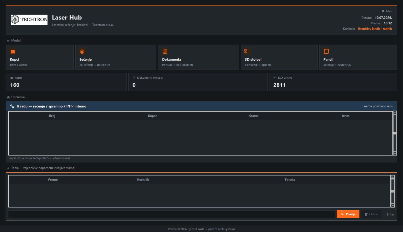The height and width of the screenshot is (232, 403).
Task: Click the X icon beside Izlaz
Action: point(383,11)
